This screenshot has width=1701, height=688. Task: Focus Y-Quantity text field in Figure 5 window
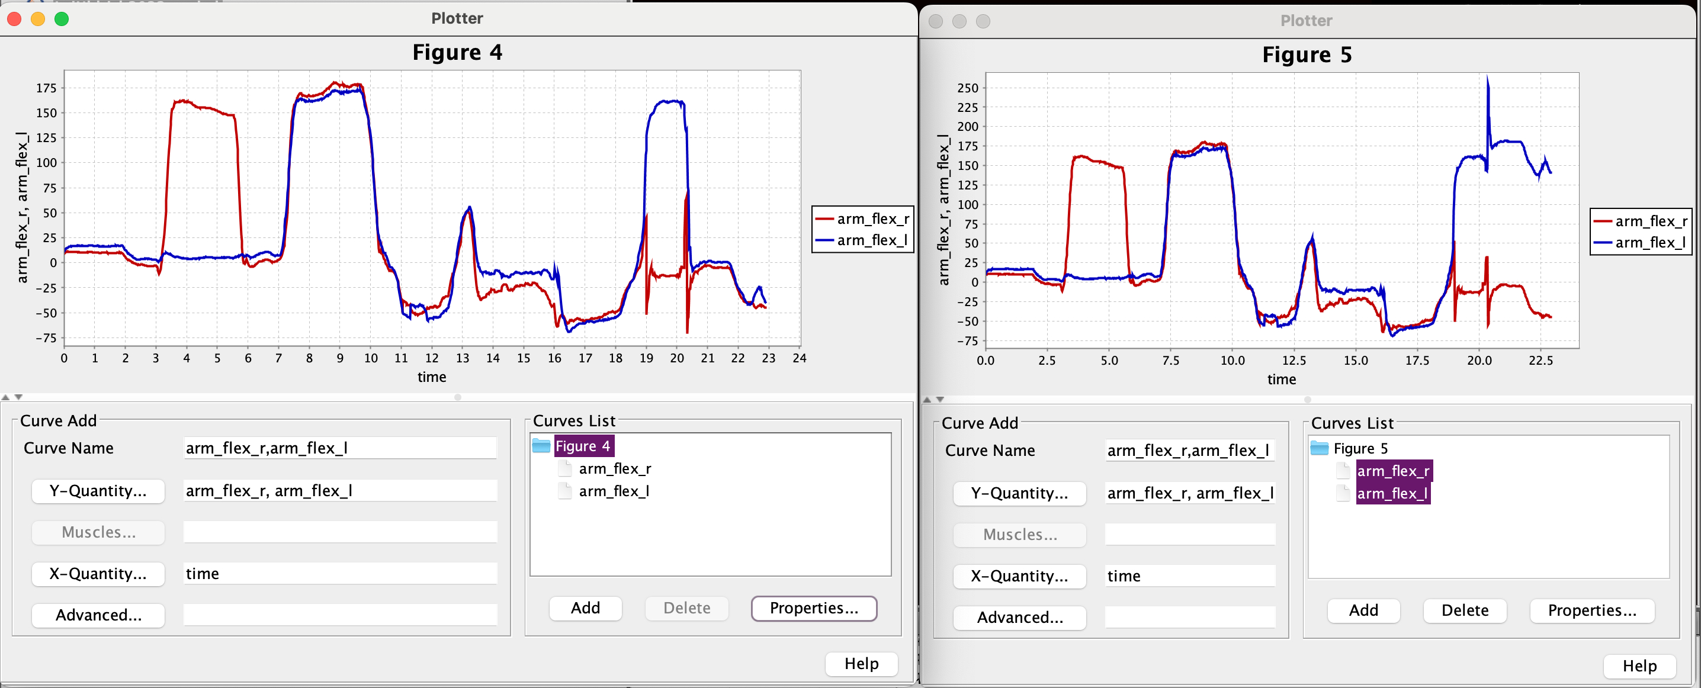tap(1190, 494)
